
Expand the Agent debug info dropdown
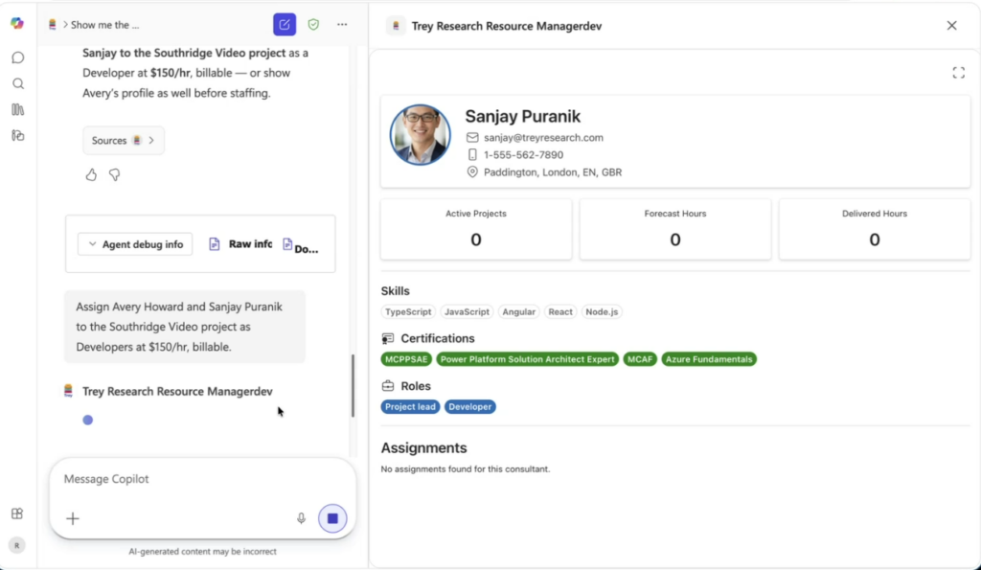pyautogui.click(x=135, y=244)
